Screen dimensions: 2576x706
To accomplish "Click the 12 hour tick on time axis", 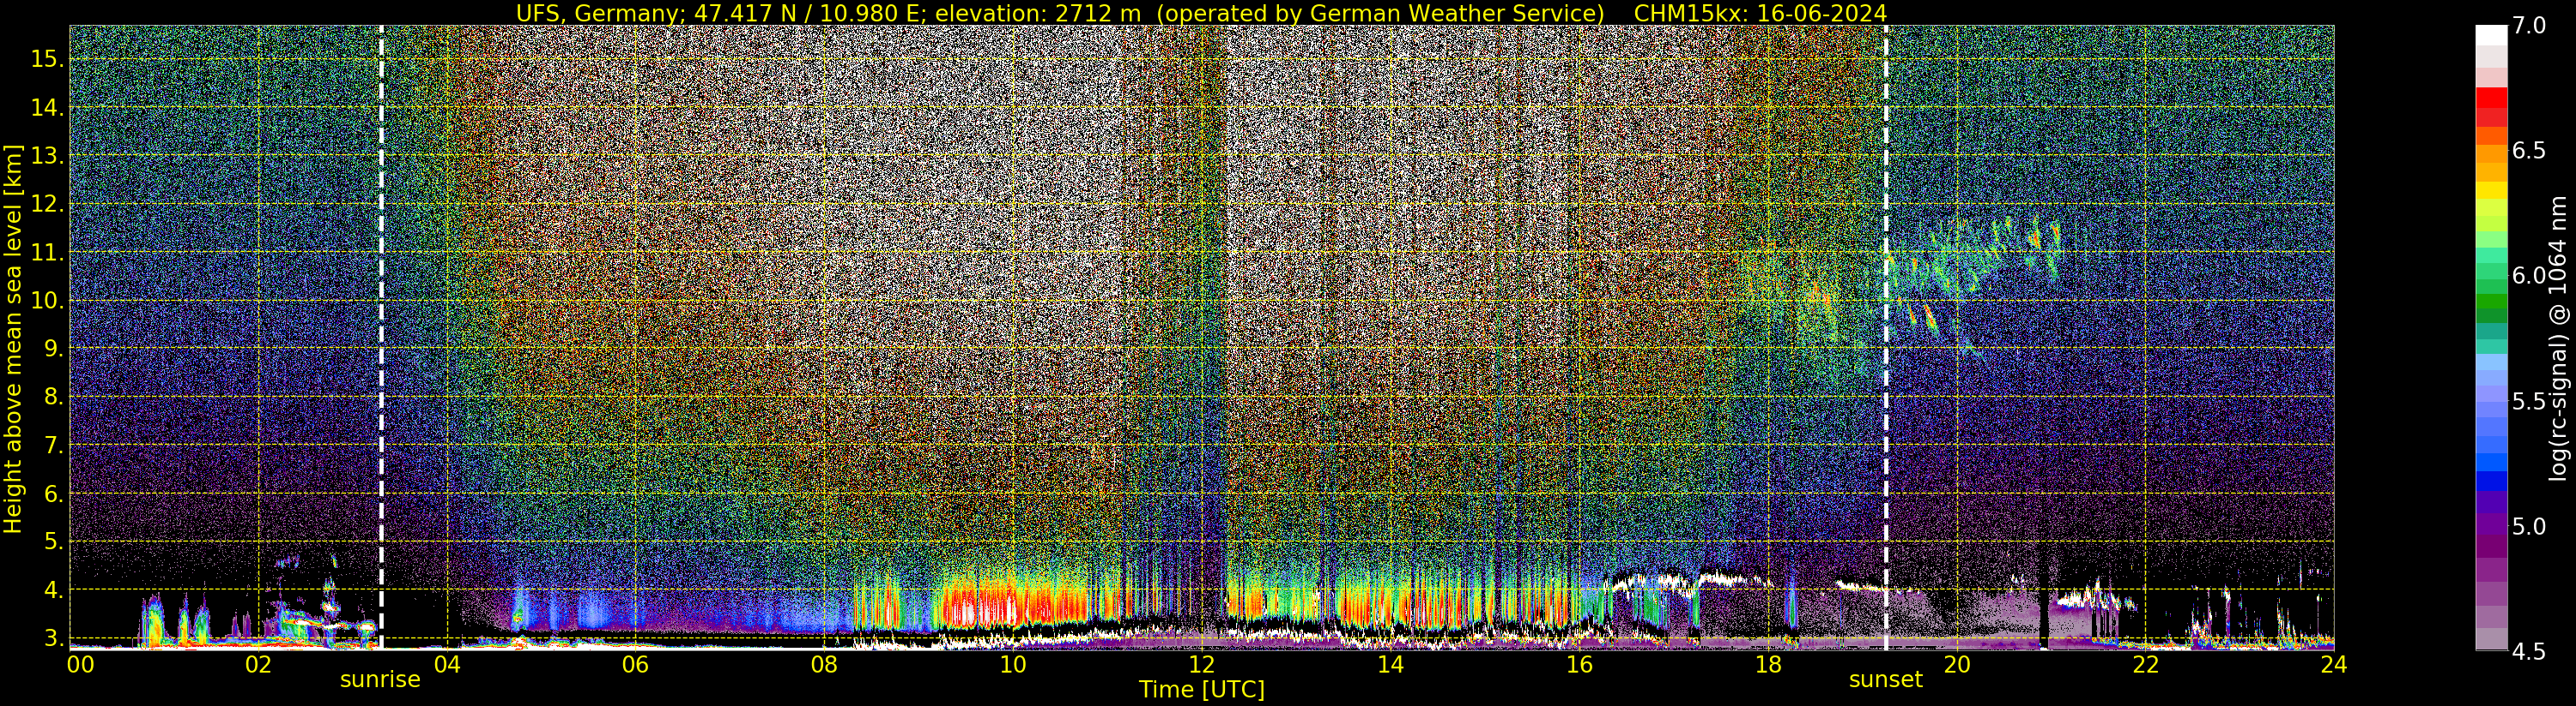I will tap(1201, 665).
